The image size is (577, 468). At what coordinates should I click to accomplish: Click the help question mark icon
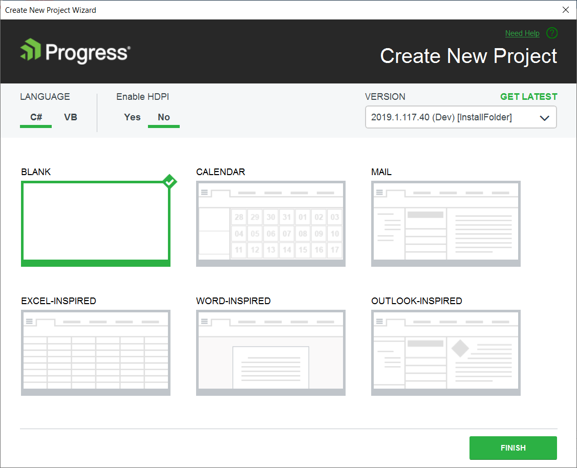coord(551,33)
